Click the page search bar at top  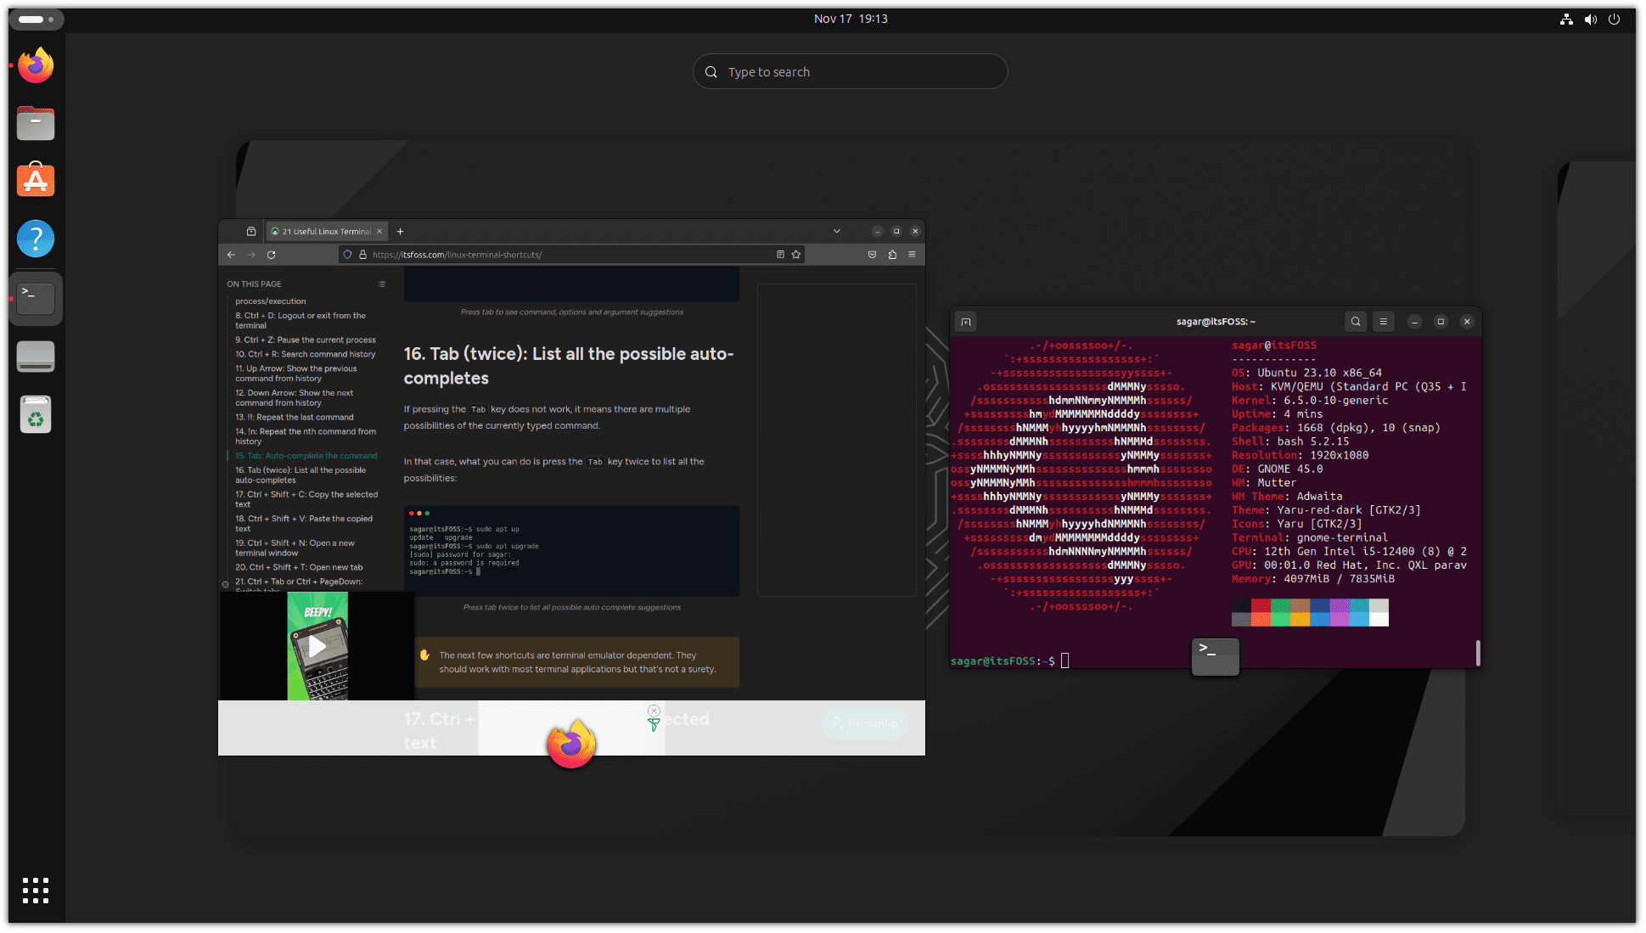[849, 71]
